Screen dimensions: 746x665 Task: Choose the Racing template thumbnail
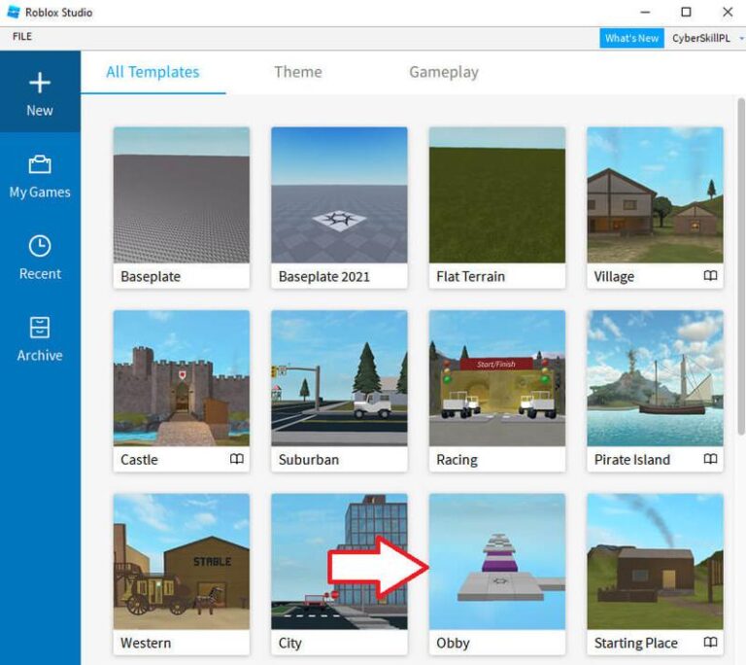(497, 378)
